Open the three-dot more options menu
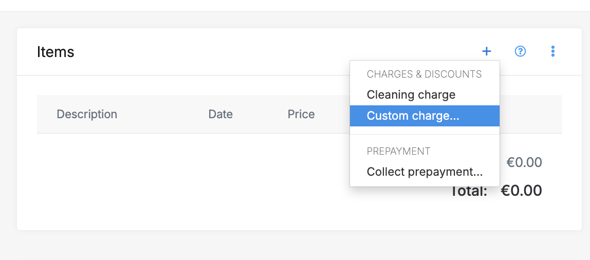This screenshot has height=260, width=590. 553,51
